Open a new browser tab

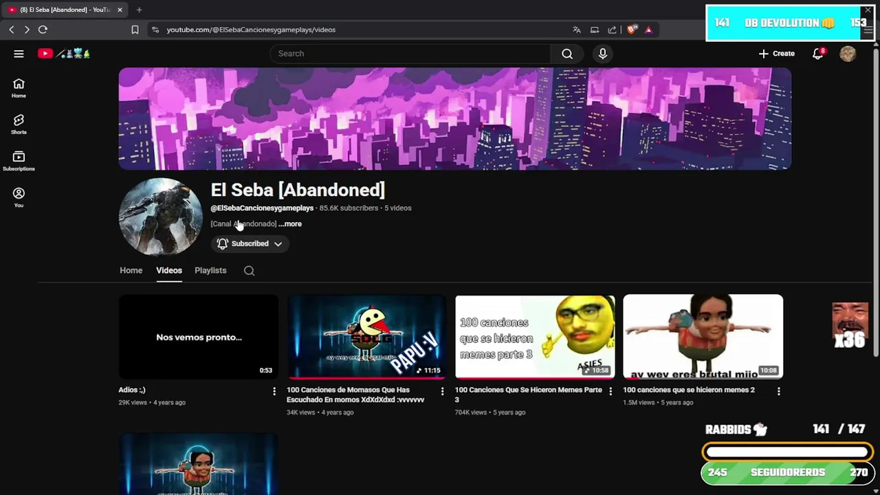[x=139, y=10]
